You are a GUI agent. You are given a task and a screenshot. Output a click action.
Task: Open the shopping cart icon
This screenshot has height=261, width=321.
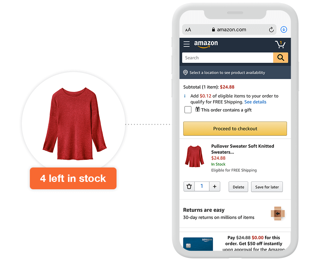[x=280, y=44]
